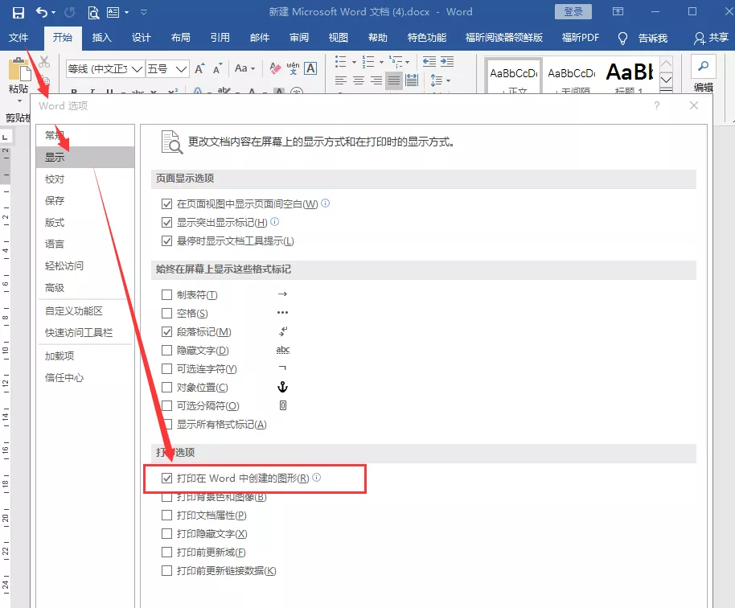Image resolution: width=735 pixels, height=608 pixels.
Task: Open the font name dropdown 等线
Action: (137, 69)
